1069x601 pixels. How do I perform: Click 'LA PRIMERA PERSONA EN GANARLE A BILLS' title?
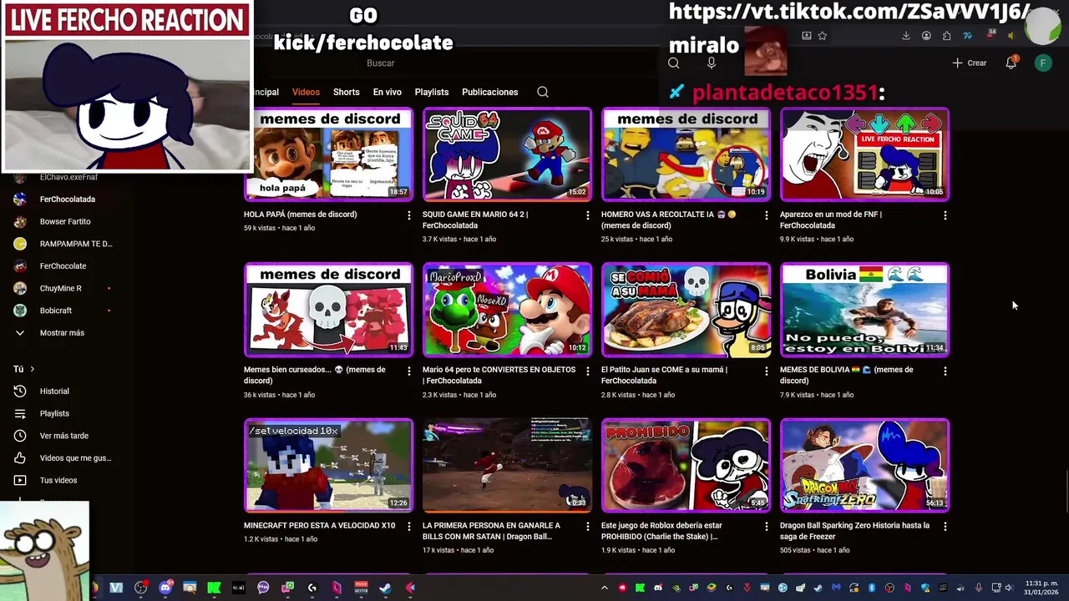click(x=491, y=531)
